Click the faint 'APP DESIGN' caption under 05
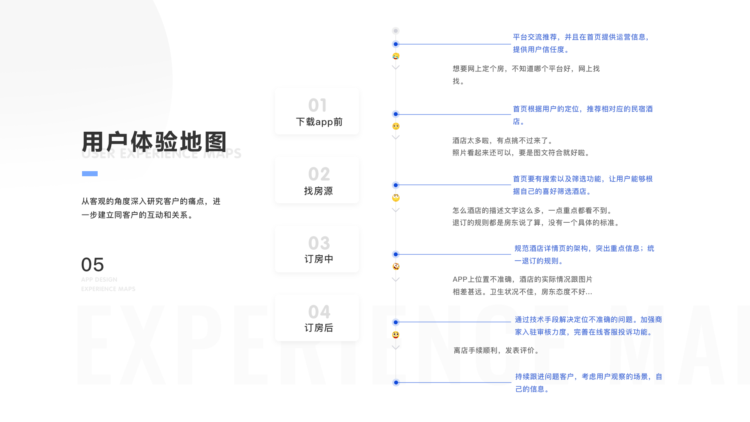750x422 pixels. pos(99,280)
